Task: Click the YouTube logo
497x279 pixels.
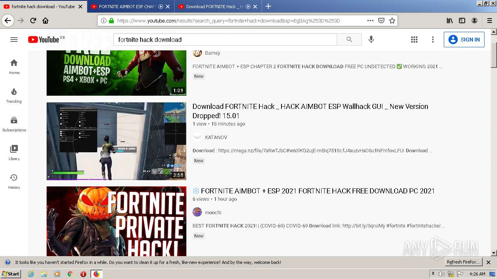Action: tap(43, 40)
